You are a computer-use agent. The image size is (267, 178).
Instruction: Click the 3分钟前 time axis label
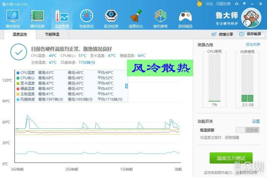[x=17, y=169]
